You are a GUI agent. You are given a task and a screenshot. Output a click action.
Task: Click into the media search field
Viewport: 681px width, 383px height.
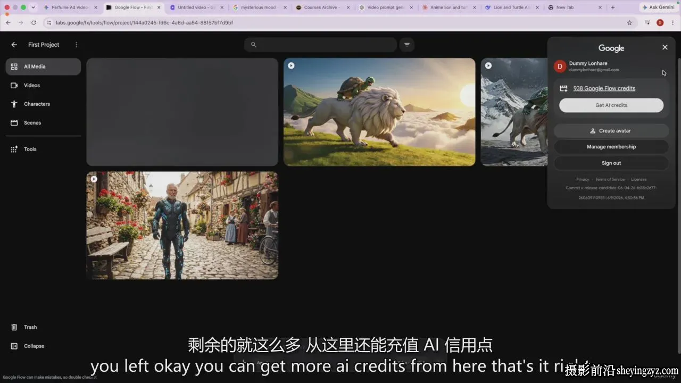(320, 45)
